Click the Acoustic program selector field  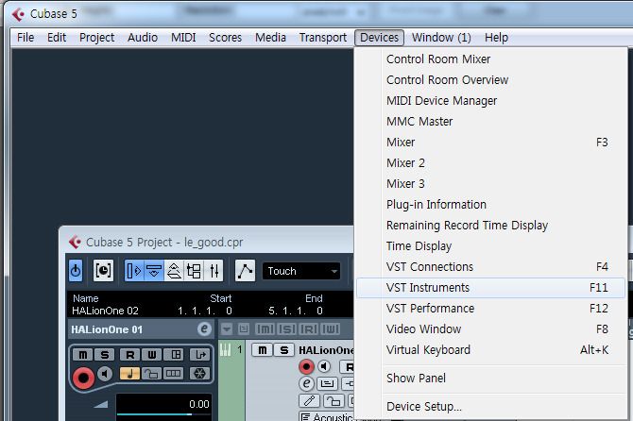pos(327,416)
